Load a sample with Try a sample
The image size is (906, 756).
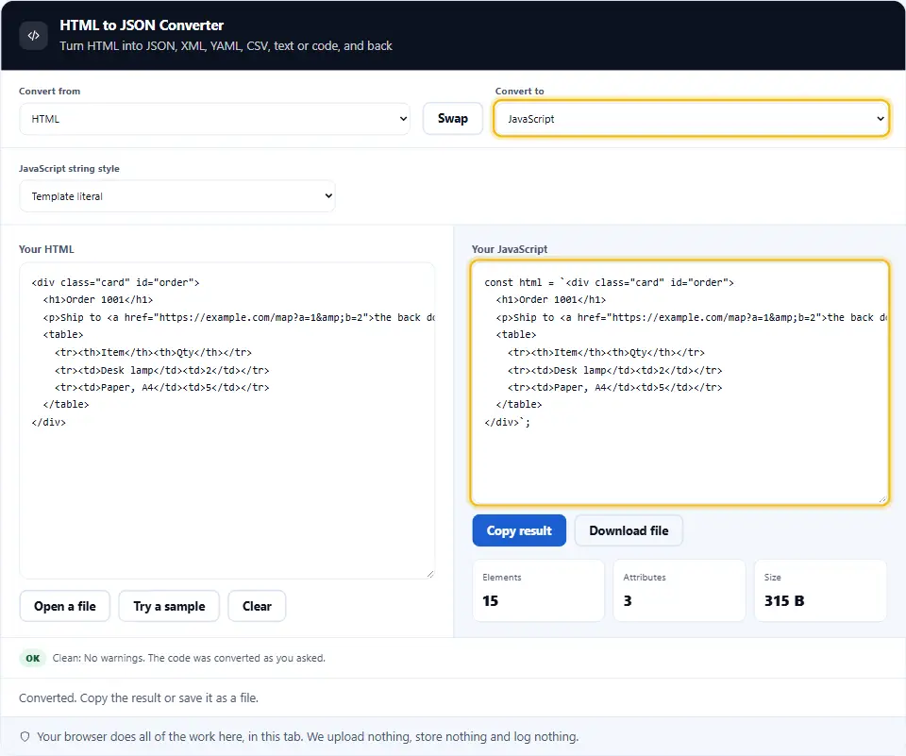(x=169, y=606)
